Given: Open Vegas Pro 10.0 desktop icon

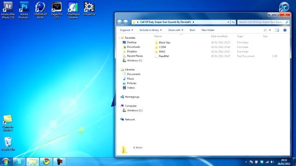Looking at the screenshot, I should click(56, 10).
